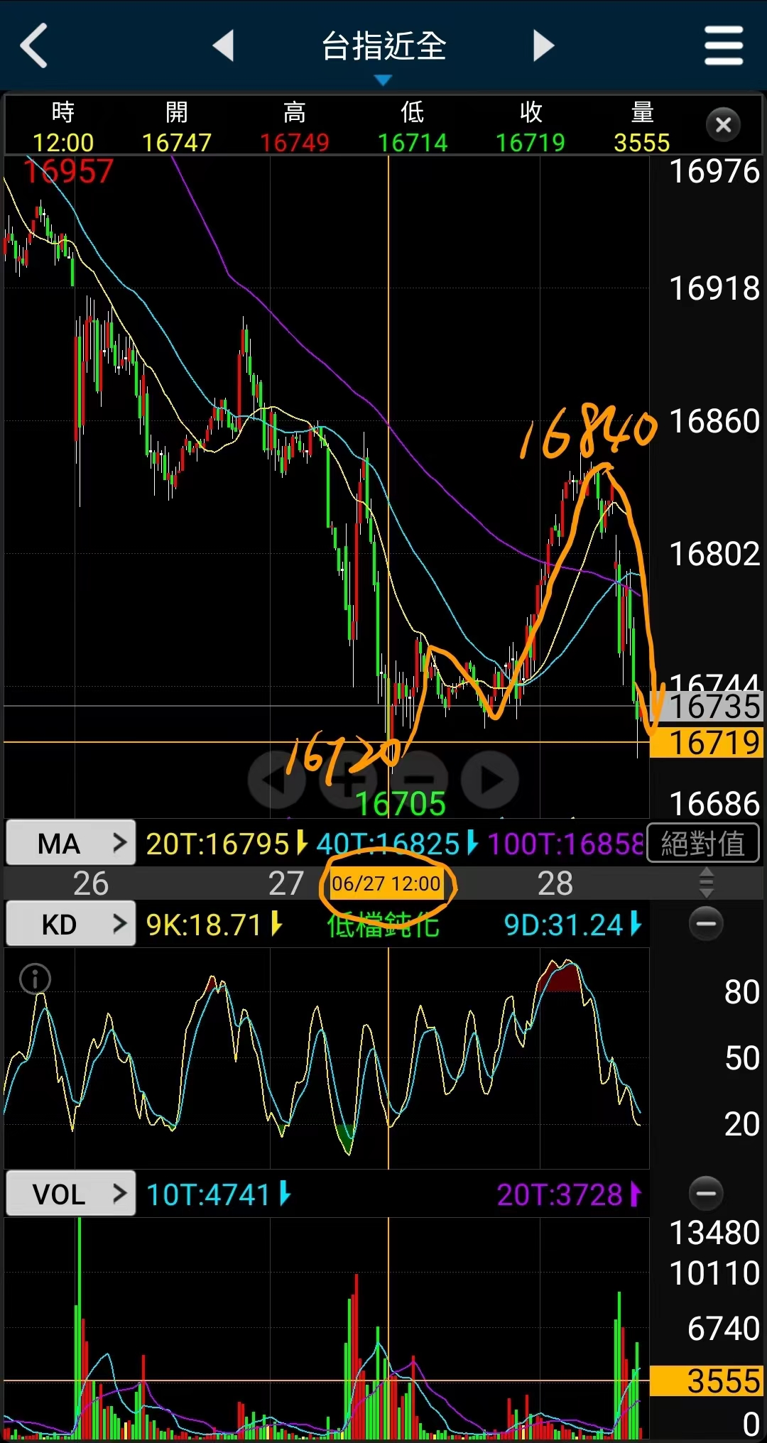Viewport: 767px width, 1443px height.
Task: Collapse the KD indicator panel
Action: click(x=706, y=924)
